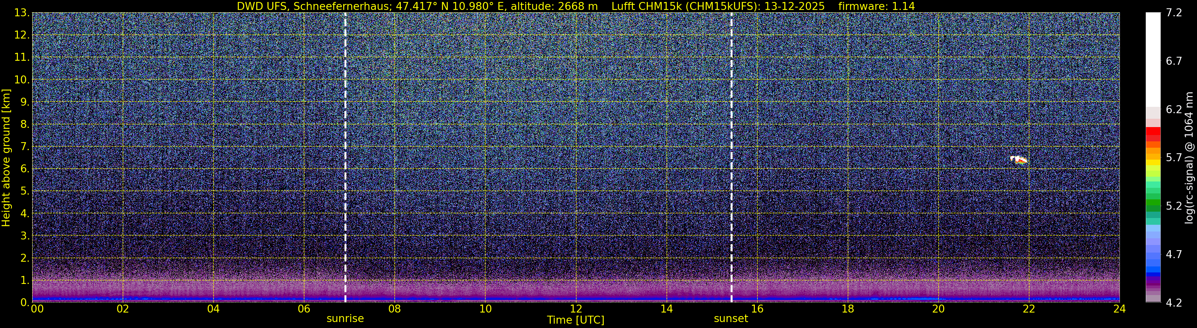Screen dimensions: 1197x328
Task: Click the height axis tick "6."
Action: point(25,169)
